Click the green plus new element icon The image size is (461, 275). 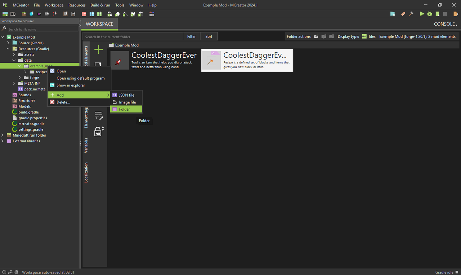[98, 50]
